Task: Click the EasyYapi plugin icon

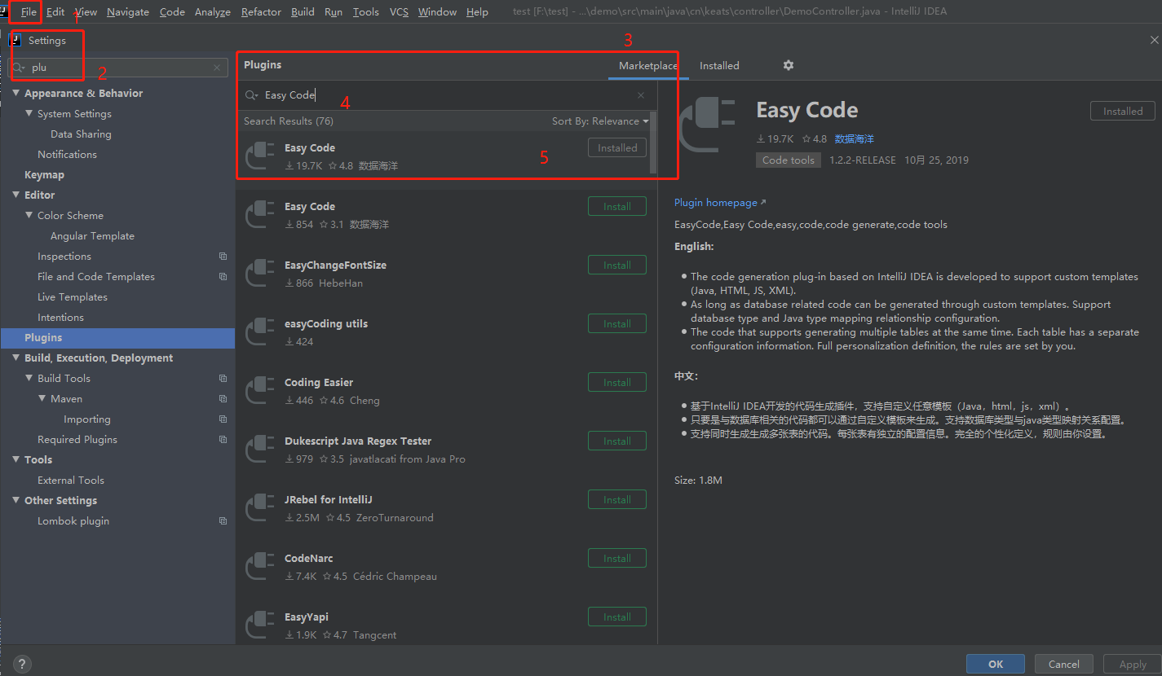Action: [258, 625]
